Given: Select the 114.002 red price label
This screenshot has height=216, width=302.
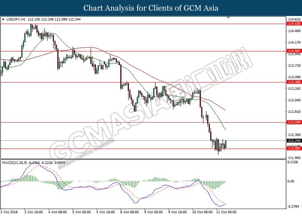Looking at the screenshot, I should click(294, 51).
